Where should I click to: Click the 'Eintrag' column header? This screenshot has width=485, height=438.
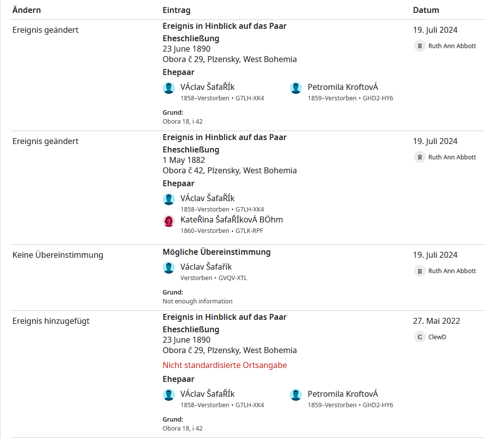(176, 10)
